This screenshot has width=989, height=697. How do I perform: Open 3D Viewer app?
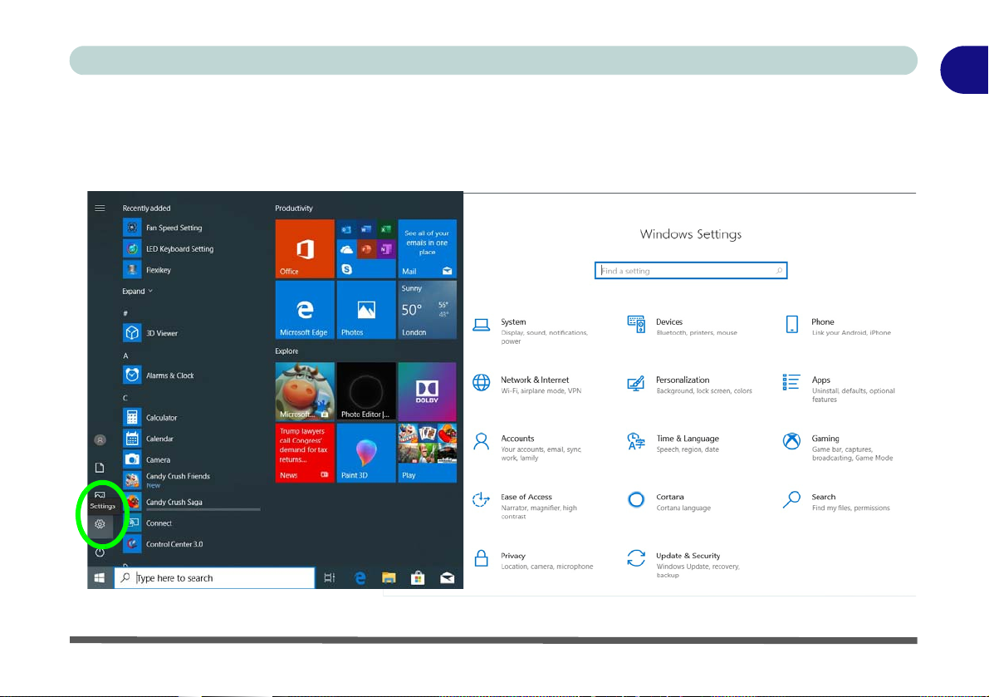150,332
